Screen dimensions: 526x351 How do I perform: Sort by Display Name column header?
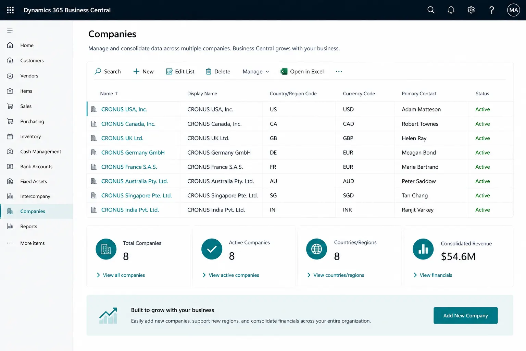[202, 94]
